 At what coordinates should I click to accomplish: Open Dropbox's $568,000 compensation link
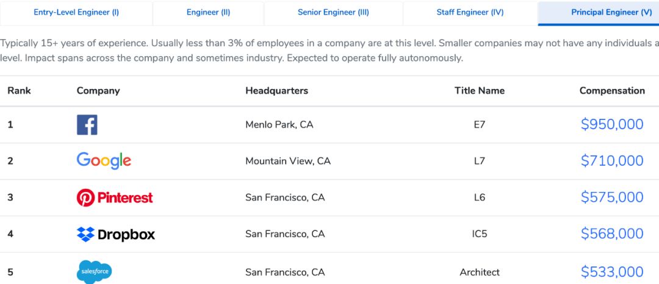pyautogui.click(x=612, y=234)
